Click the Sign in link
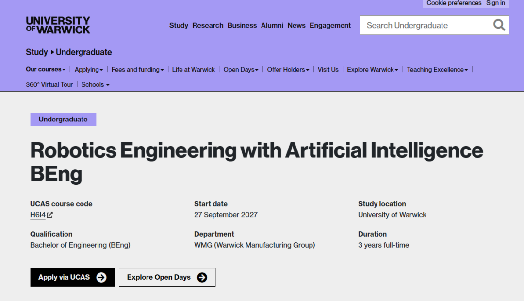The height and width of the screenshot is (301, 524). pos(495,3)
